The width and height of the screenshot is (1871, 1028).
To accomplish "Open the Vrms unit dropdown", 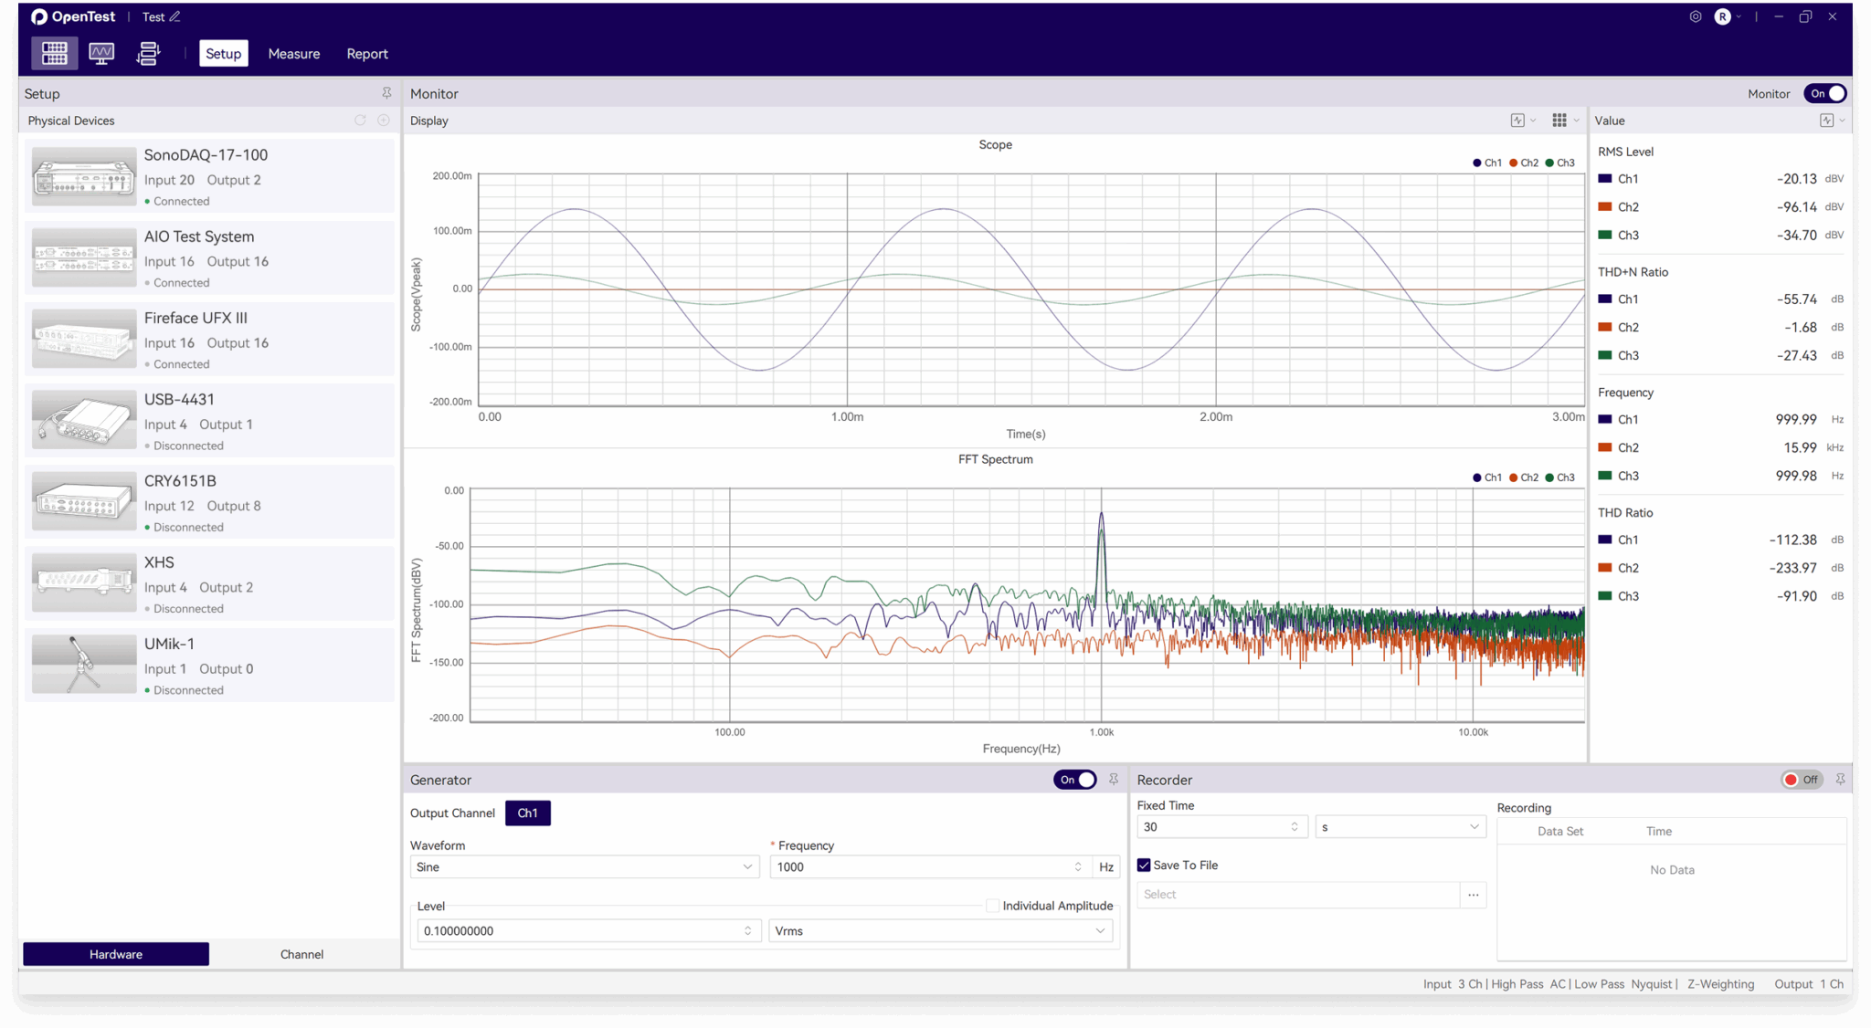I will click(941, 930).
